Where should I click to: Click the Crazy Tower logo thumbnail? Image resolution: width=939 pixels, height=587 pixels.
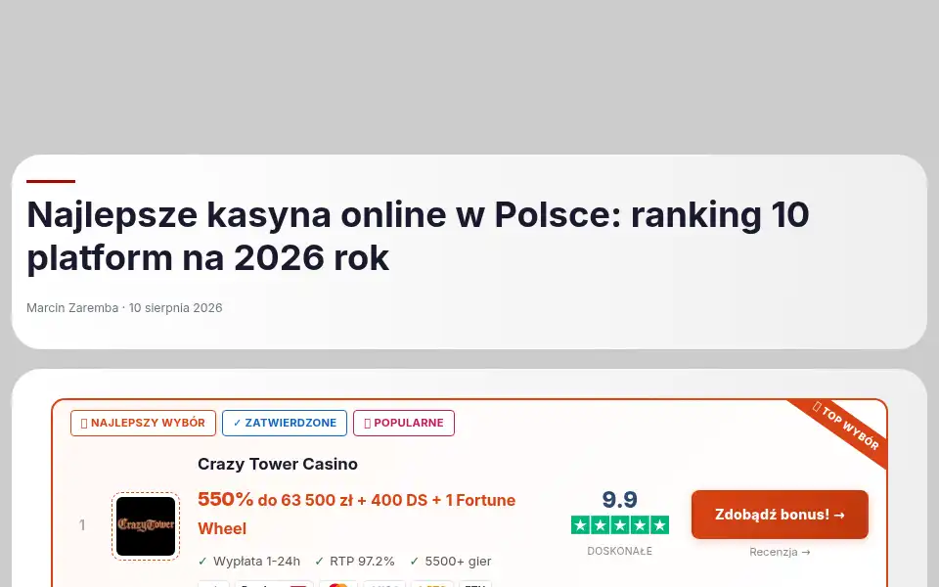coord(146,526)
